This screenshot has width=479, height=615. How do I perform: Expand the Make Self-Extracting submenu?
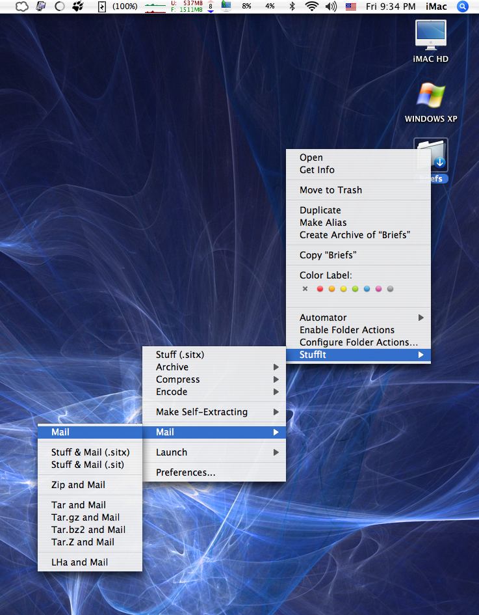(214, 412)
